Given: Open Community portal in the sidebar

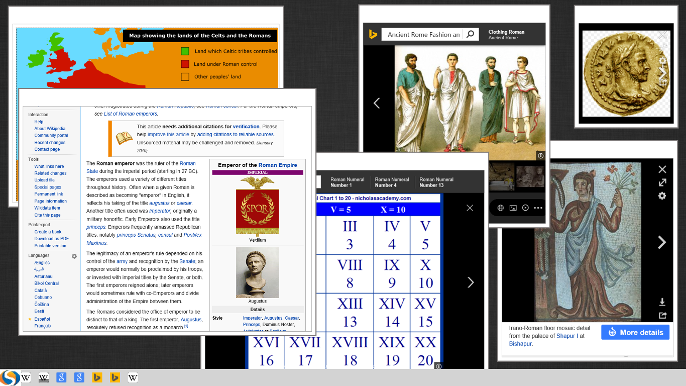Looking at the screenshot, I should click(51, 135).
